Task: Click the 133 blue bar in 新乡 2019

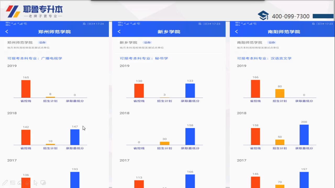Action: coord(190,91)
